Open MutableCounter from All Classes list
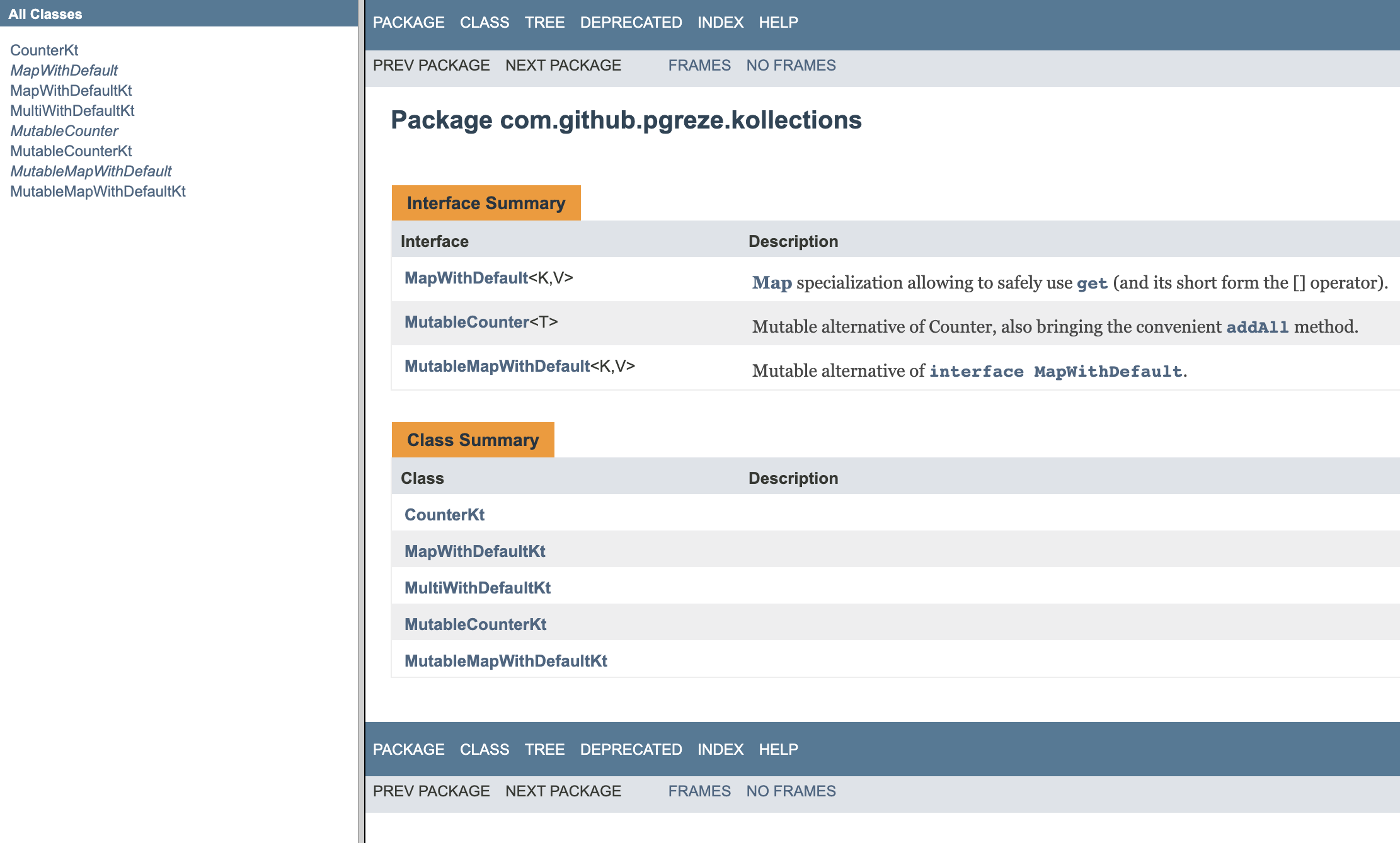 pyautogui.click(x=64, y=131)
